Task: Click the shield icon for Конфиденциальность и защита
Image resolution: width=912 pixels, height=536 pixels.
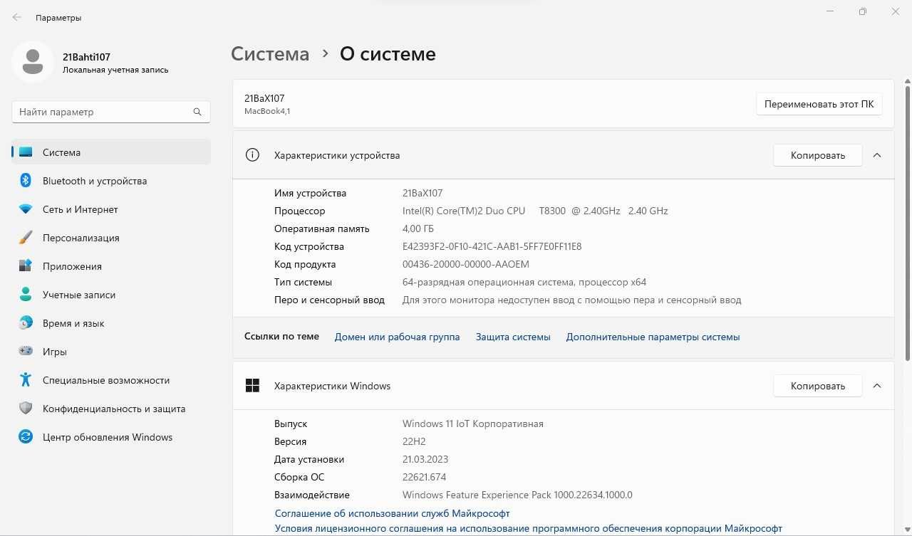Action: click(x=26, y=409)
